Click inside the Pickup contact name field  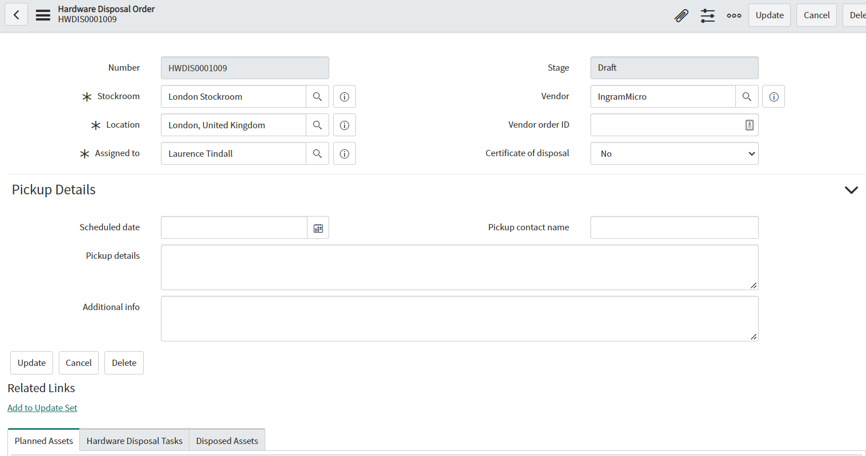(674, 227)
